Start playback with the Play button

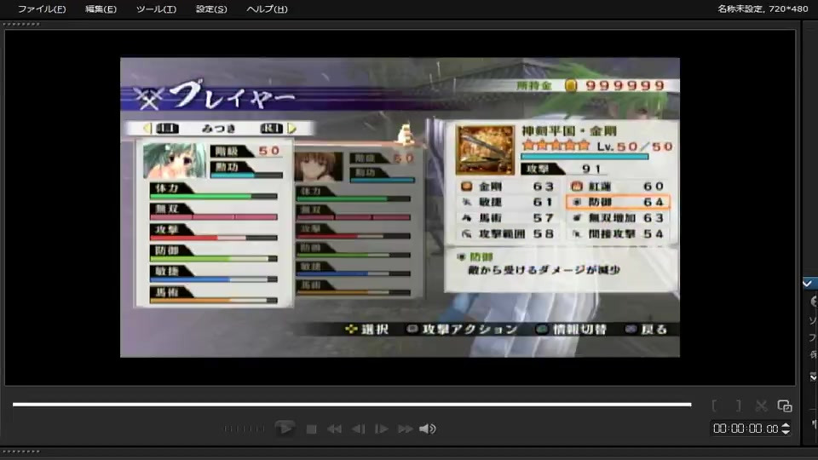coord(285,428)
